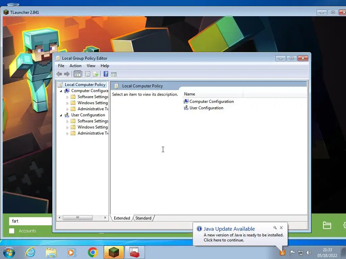Launch Internet Explorer from the taskbar
Screen dimensions: 346x259
[x=30, y=252]
